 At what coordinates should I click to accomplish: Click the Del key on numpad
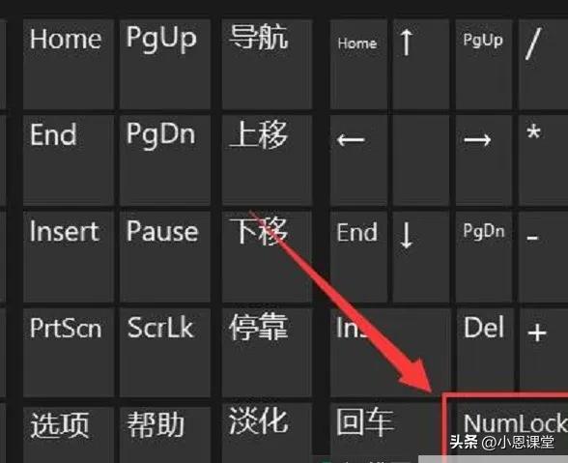(x=485, y=353)
